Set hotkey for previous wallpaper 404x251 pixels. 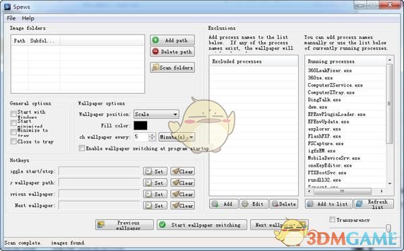point(155,194)
